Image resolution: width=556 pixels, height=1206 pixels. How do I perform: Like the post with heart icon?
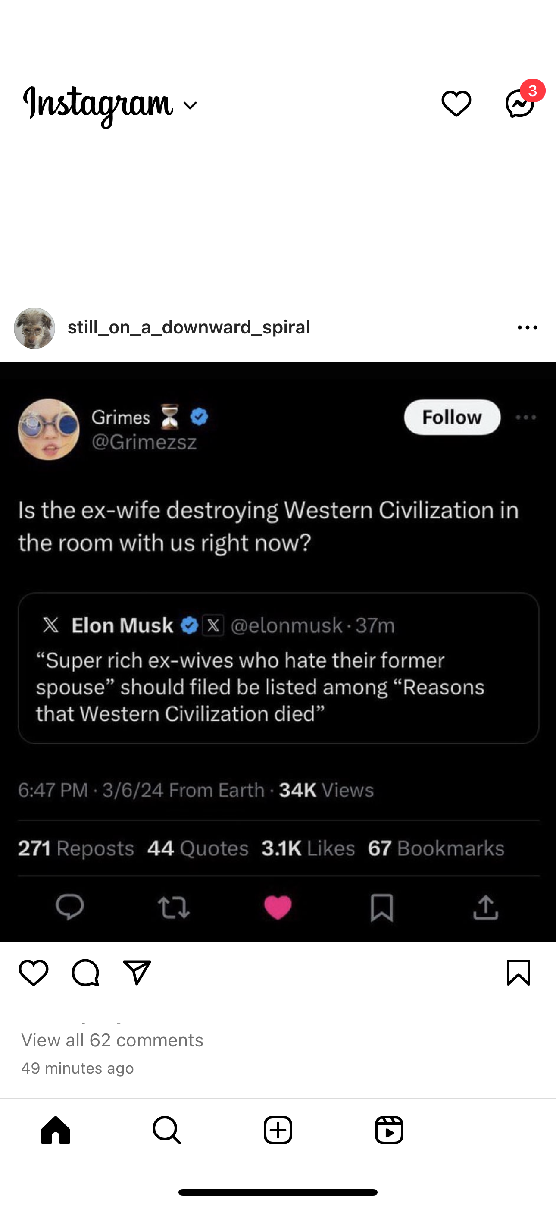click(x=34, y=972)
